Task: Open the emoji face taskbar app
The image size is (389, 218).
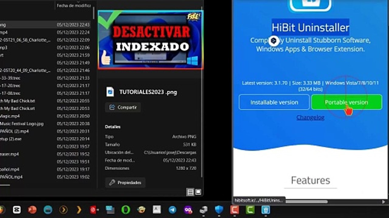Action: coord(141,210)
